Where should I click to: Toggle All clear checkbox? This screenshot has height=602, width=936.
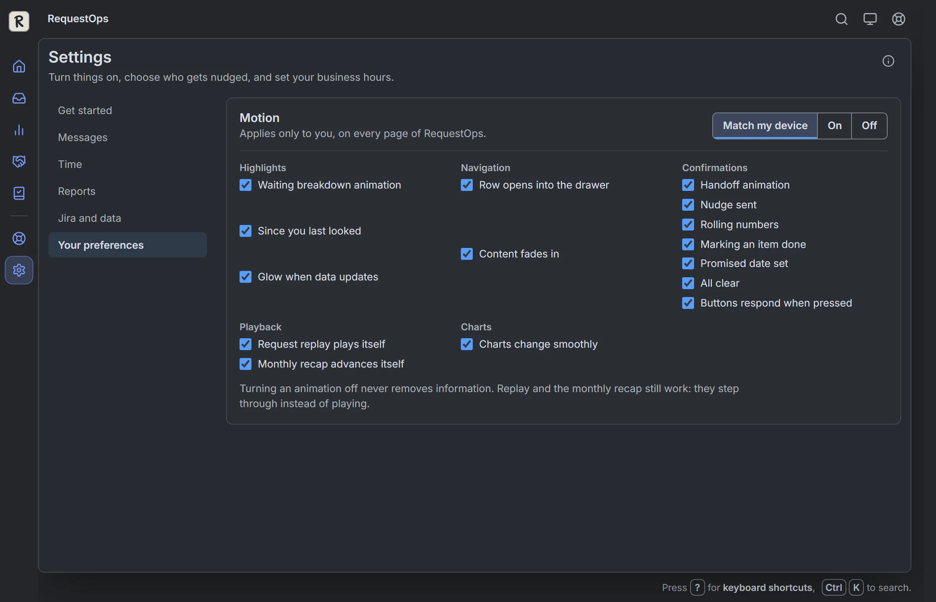point(688,283)
